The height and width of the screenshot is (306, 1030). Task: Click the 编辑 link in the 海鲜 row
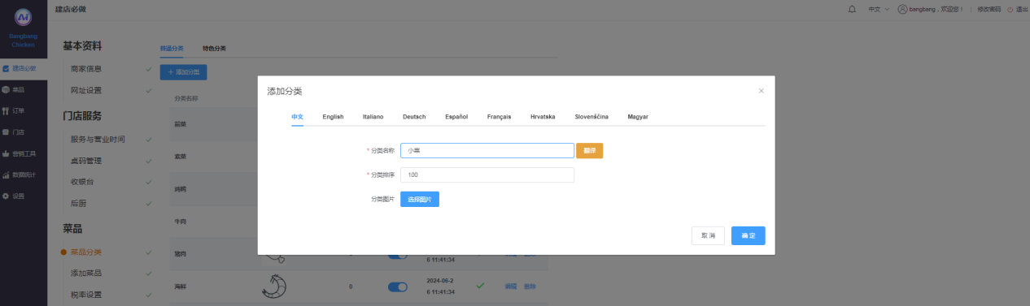coord(511,287)
